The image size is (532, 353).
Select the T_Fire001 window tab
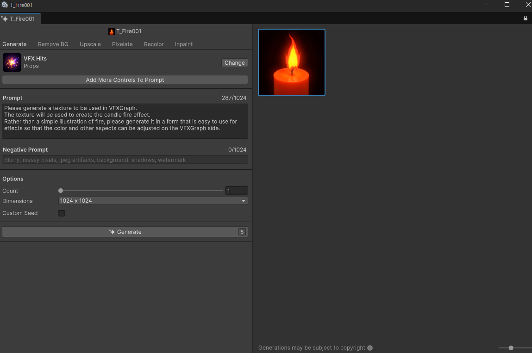[x=20, y=19]
